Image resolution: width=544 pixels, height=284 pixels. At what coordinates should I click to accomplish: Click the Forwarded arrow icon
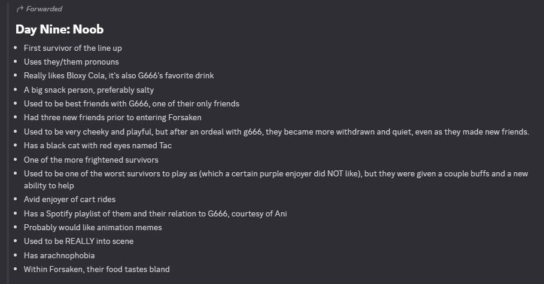(x=20, y=9)
